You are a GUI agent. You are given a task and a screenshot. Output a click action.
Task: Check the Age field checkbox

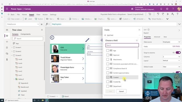click(107, 50)
